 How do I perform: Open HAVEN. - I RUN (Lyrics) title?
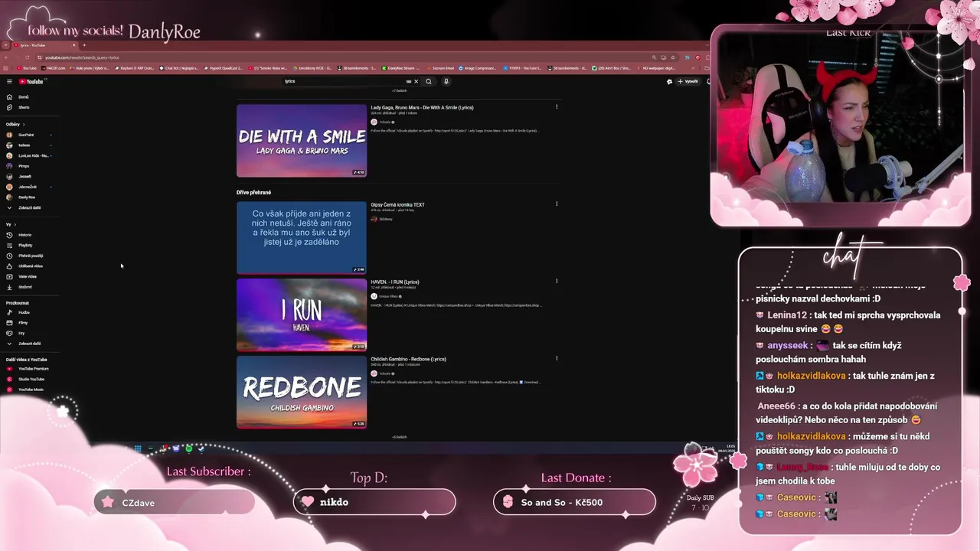click(394, 282)
